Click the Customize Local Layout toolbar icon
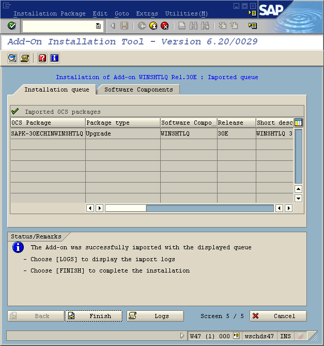The image size is (324, 346). 253,26
